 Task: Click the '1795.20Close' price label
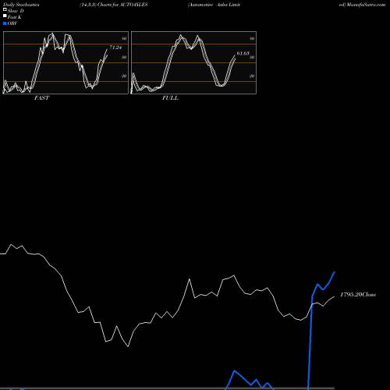(358, 295)
